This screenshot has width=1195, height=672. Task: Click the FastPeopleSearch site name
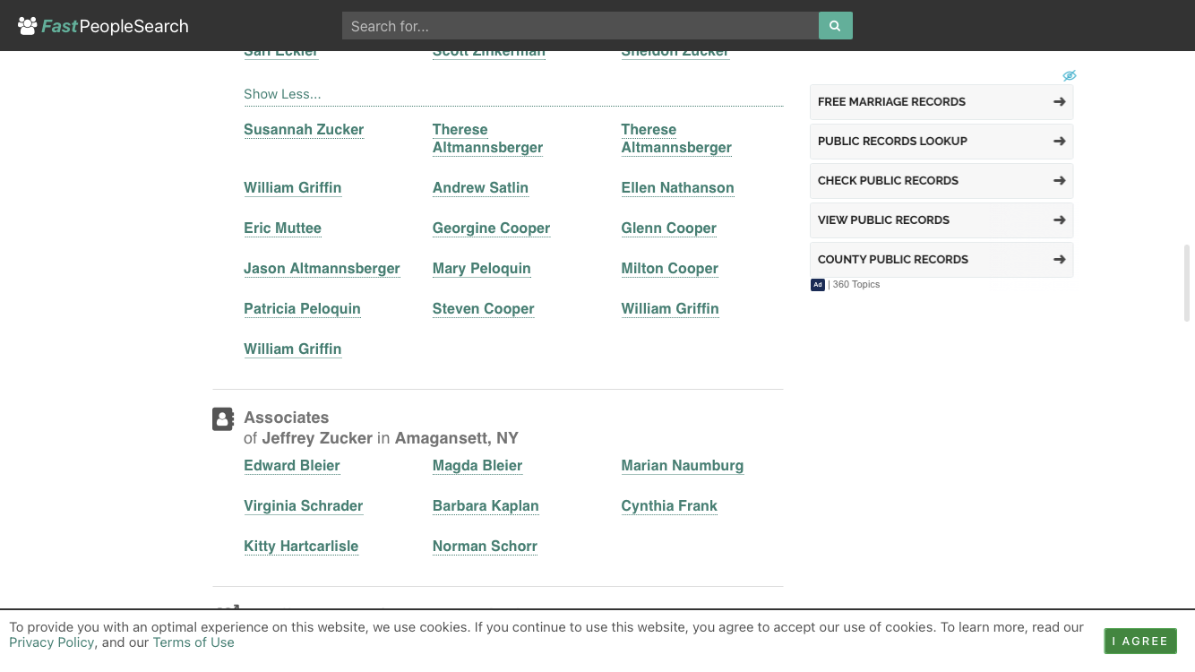coord(115,26)
